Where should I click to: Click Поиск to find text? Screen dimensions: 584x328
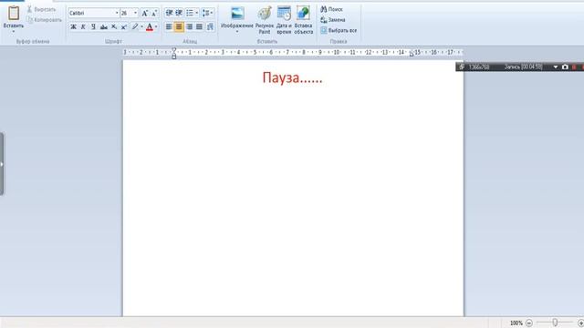(331, 9)
